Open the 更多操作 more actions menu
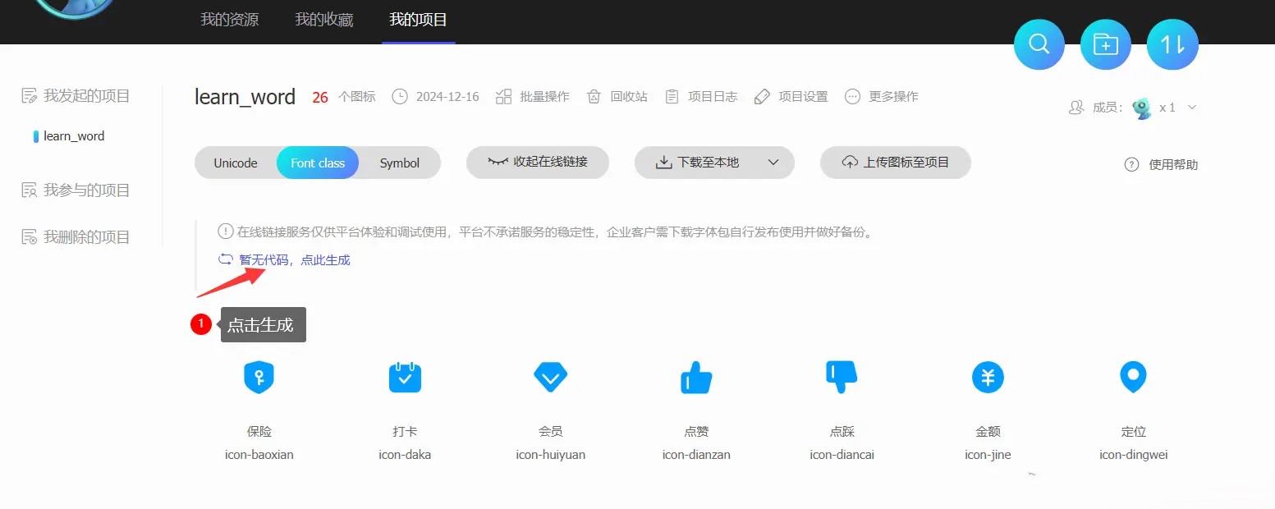The image size is (1275, 509). tap(882, 96)
